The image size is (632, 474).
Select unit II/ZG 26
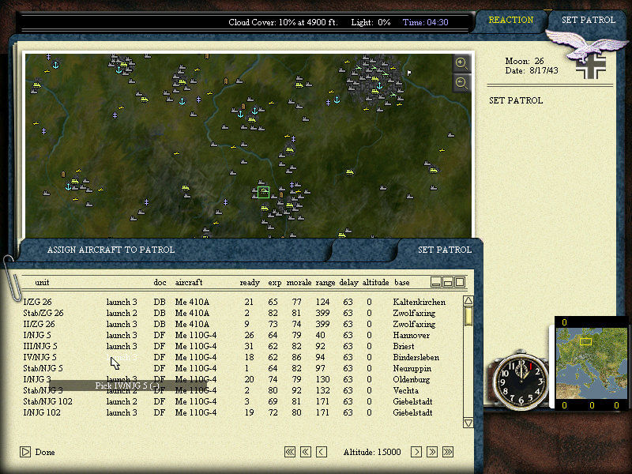(x=39, y=324)
